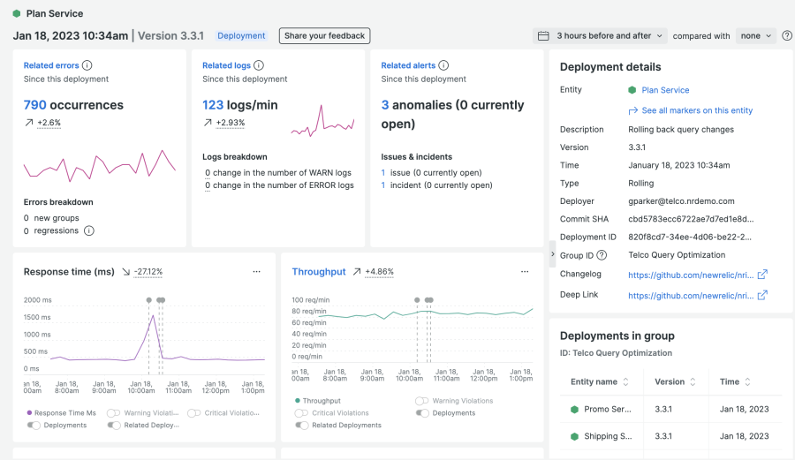Click first deployment marker on Response time chart

pyautogui.click(x=148, y=300)
